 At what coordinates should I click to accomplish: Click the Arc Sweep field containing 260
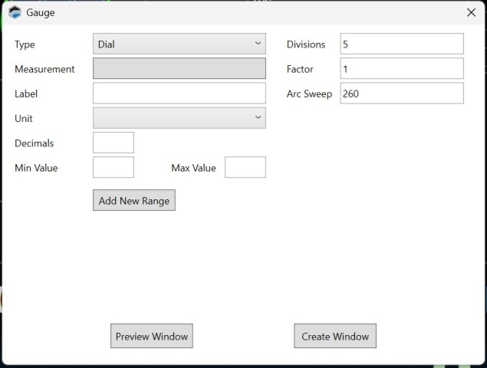click(x=402, y=94)
